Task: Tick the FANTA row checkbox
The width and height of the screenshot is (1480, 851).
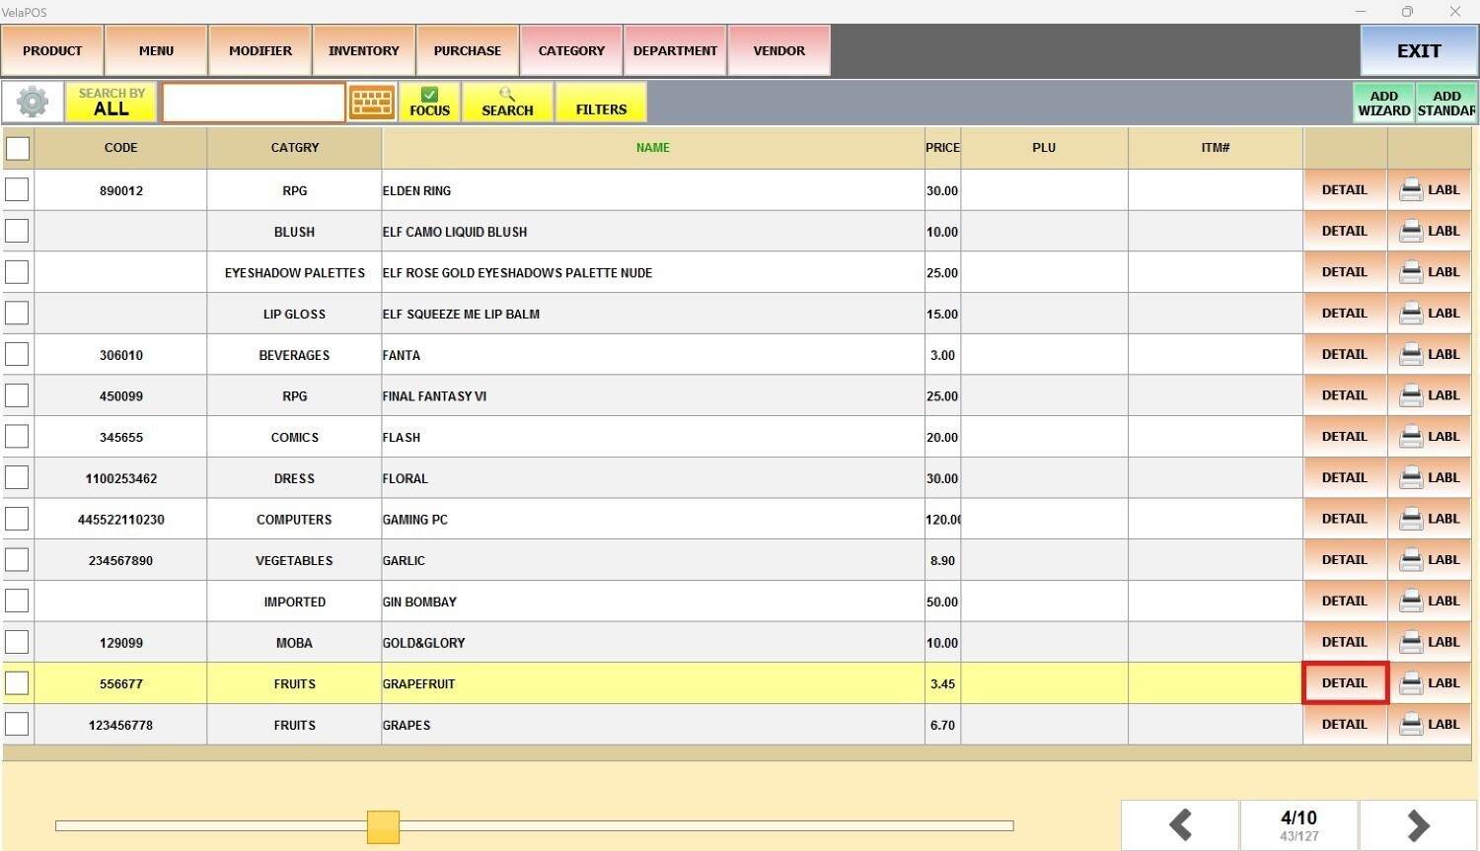Action: click(17, 354)
